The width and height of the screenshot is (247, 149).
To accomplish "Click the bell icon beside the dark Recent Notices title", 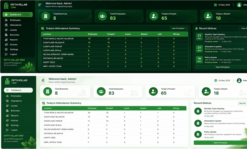I will 196,28.
